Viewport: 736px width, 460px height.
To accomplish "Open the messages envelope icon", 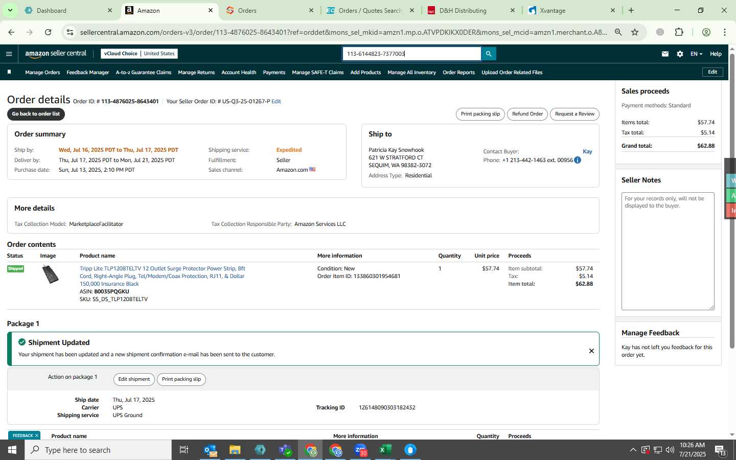I will point(665,54).
